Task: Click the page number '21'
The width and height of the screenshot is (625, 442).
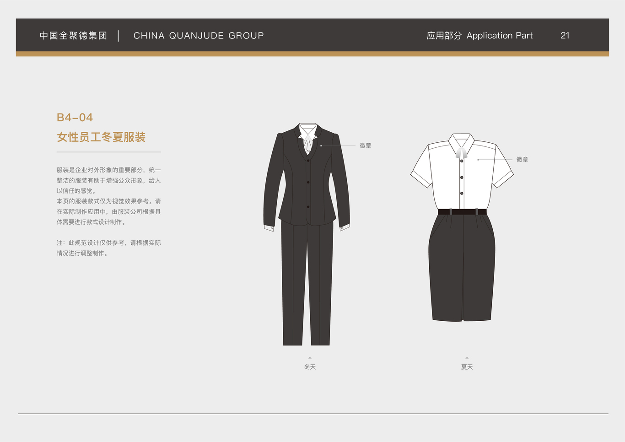Action: [x=565, y=36]
